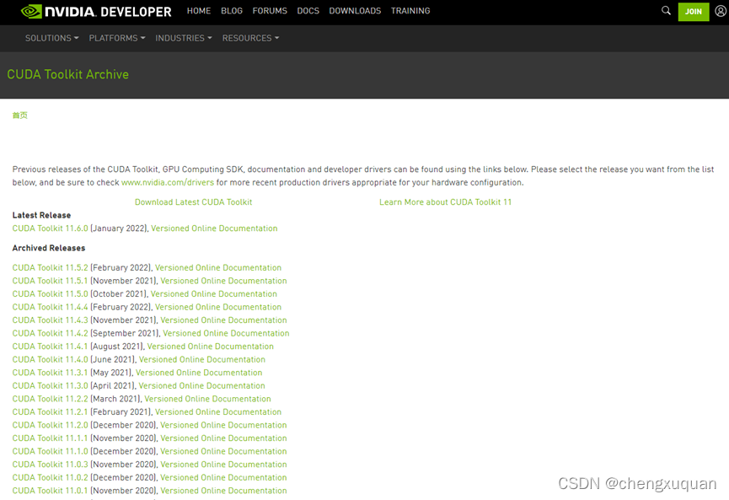This screenshot has height=500, width=729.
Task: Open CUDA Toolkit 11.5.2 link
Action: click(50, 268)
